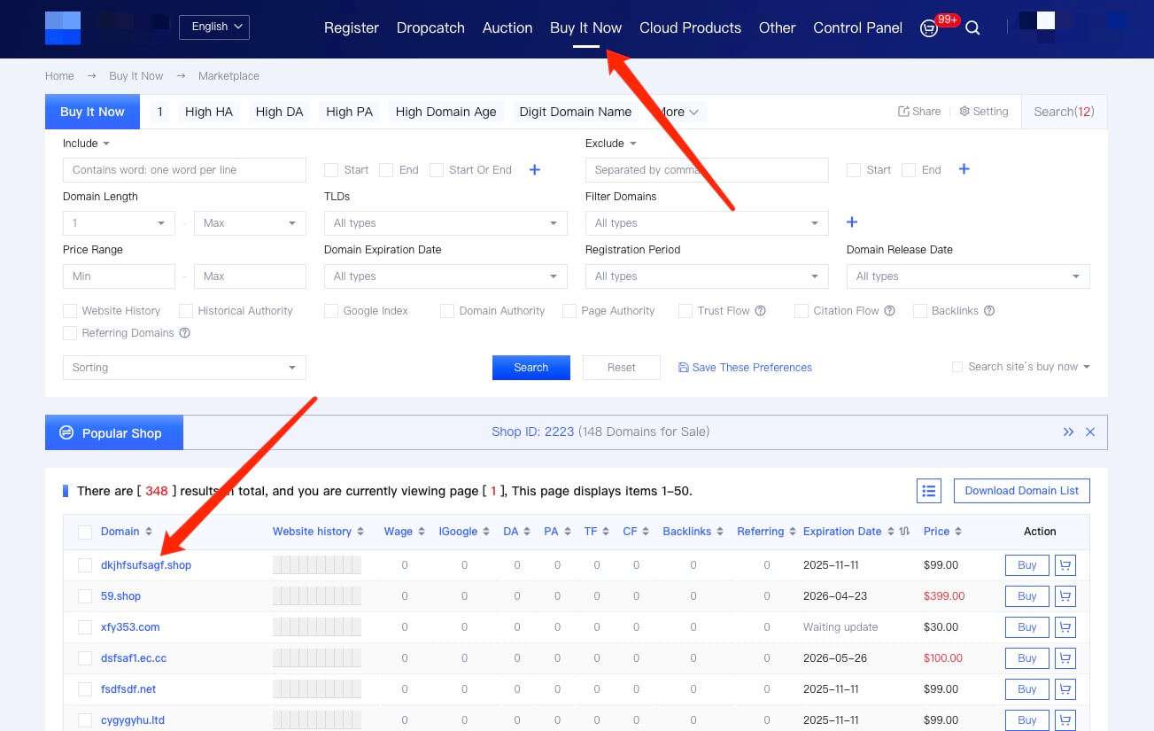Image resolution: width=1154 pixels, height=731 pixels.
Task: Tick the Google Index checkbox
Action: pos(331,311)
